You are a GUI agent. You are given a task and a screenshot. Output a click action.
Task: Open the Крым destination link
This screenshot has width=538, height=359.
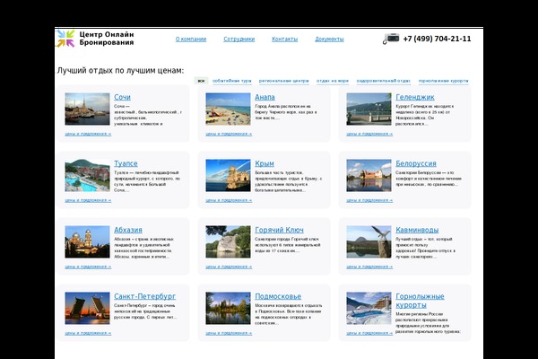click(x=265, y=163)
